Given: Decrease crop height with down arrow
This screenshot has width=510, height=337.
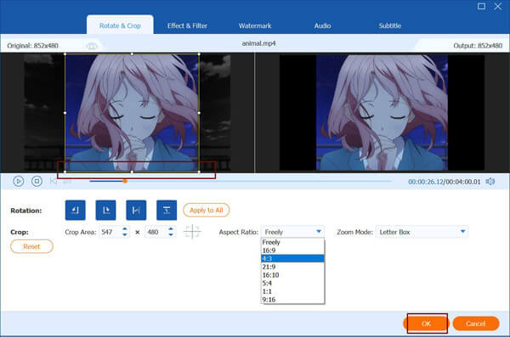Looking at the screenshot, I should click(x=171, y=234).
